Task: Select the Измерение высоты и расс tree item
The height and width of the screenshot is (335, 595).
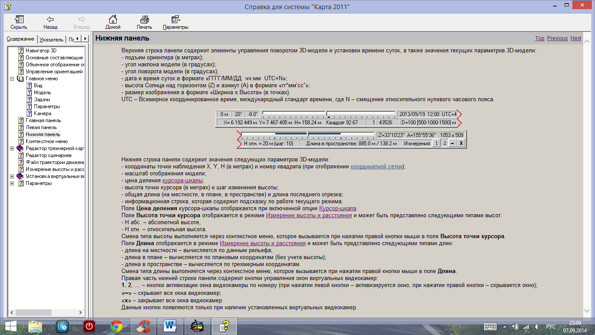Action: 54,169
